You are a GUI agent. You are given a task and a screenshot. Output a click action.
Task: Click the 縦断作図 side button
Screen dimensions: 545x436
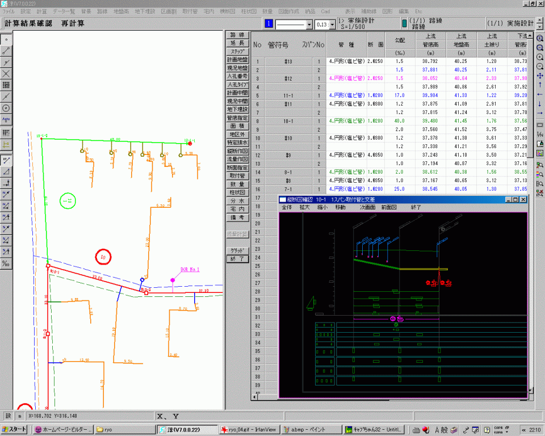point(237,152)
